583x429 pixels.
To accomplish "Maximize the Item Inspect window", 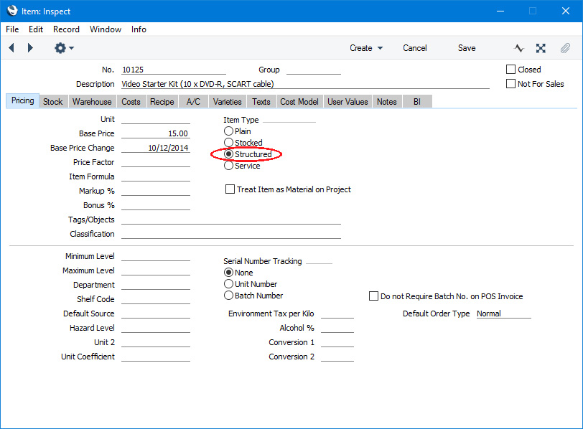I will [533, 11].
